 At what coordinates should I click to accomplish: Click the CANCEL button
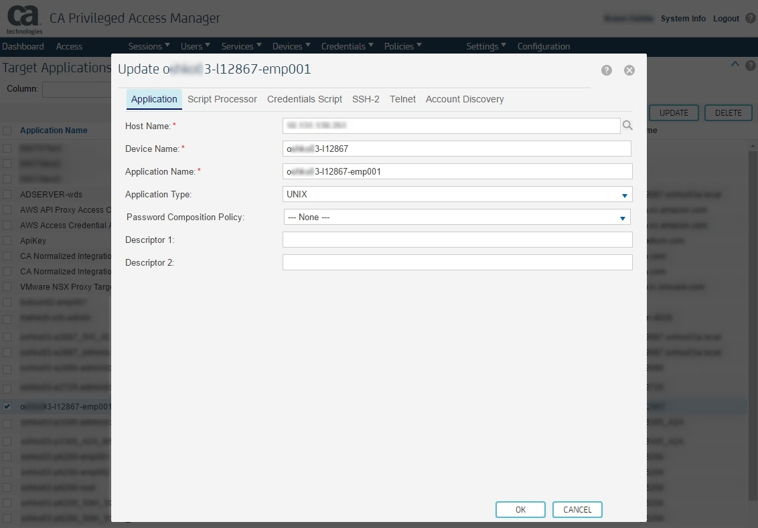577,510
